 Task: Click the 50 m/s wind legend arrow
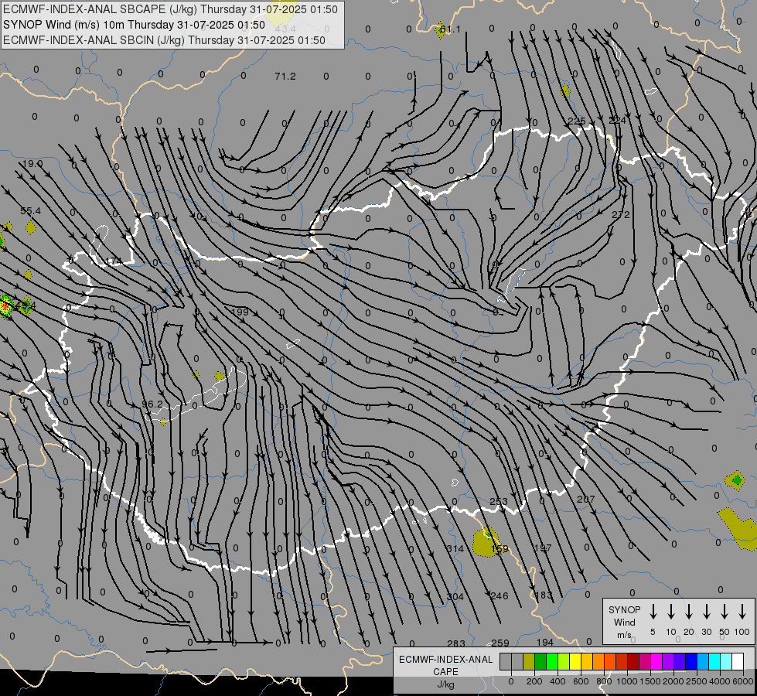click(725, 612)
